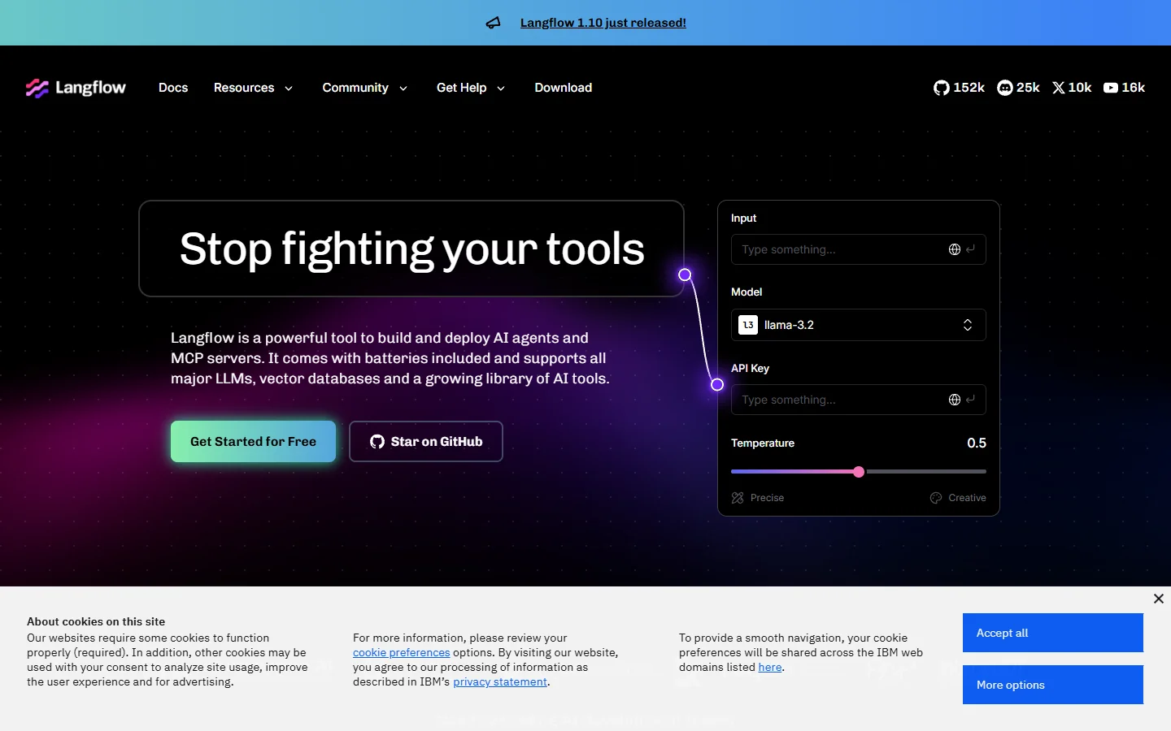
Task: Click the Temperature value 0.5
Action: click(x=977, y=443)
